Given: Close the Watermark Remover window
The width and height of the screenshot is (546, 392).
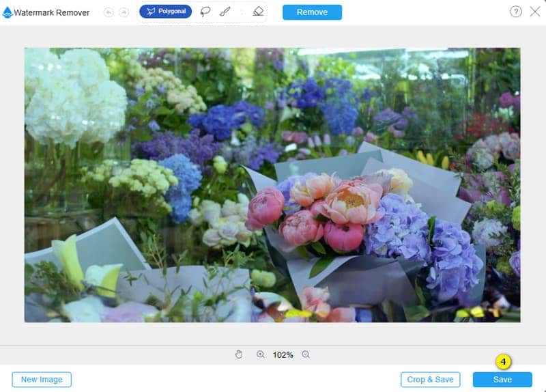Looking at the screenshot, I should (534, 12).
